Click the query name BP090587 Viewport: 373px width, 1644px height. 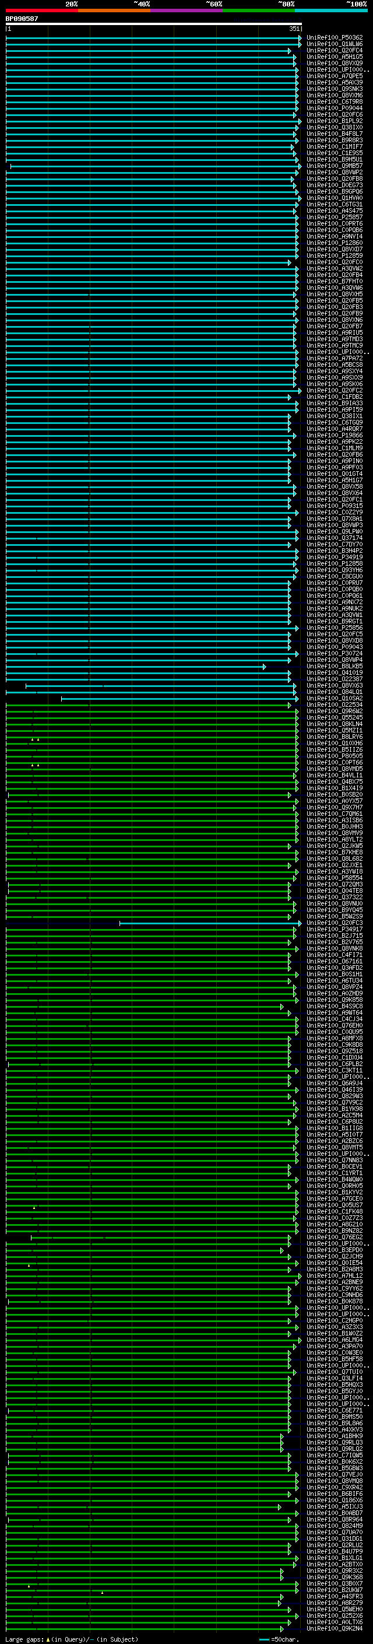pos(22,19)
